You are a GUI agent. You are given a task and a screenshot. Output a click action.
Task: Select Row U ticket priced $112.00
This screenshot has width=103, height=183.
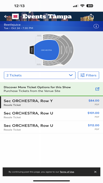coord(51,127)
